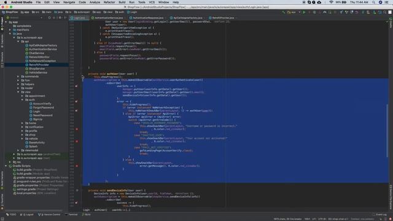Click the VCS Commit icon in toolbar
The width and height of the screenshot is (393, 221).
coord(346,12)
